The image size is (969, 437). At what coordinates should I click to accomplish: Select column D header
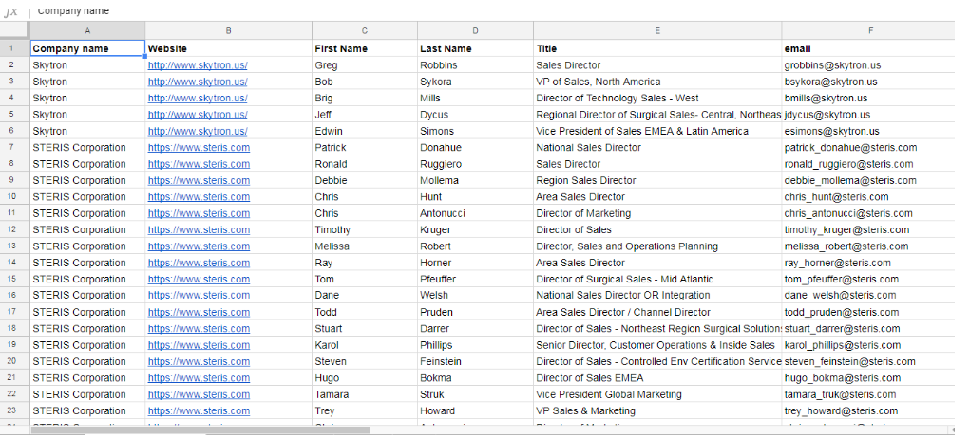click(475, 31)
